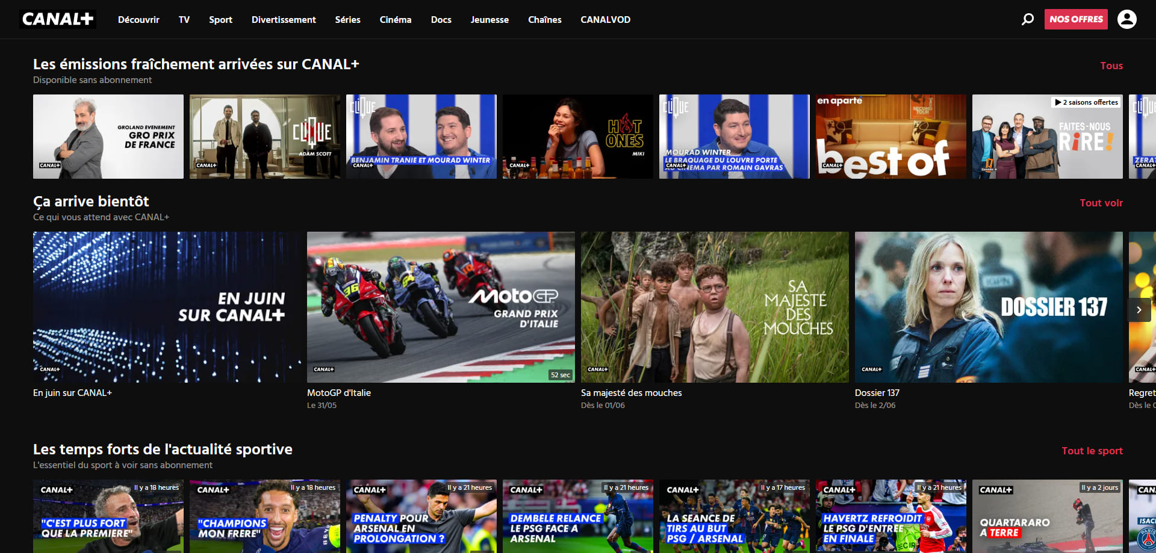Open the CANALVOD menu item
The image size is (1156, 553).
[x=606, y=20]
